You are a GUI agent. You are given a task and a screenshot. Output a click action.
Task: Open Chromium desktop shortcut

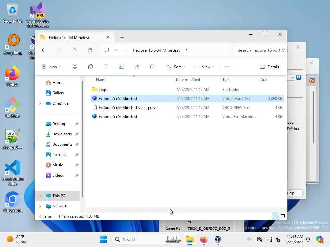(13, 202)
